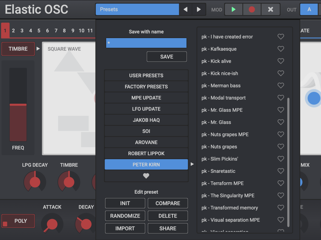Favorite pk - I have created error
Image resolution: width=321 pixels, height=240 pixels.
[x=281, y=37]
